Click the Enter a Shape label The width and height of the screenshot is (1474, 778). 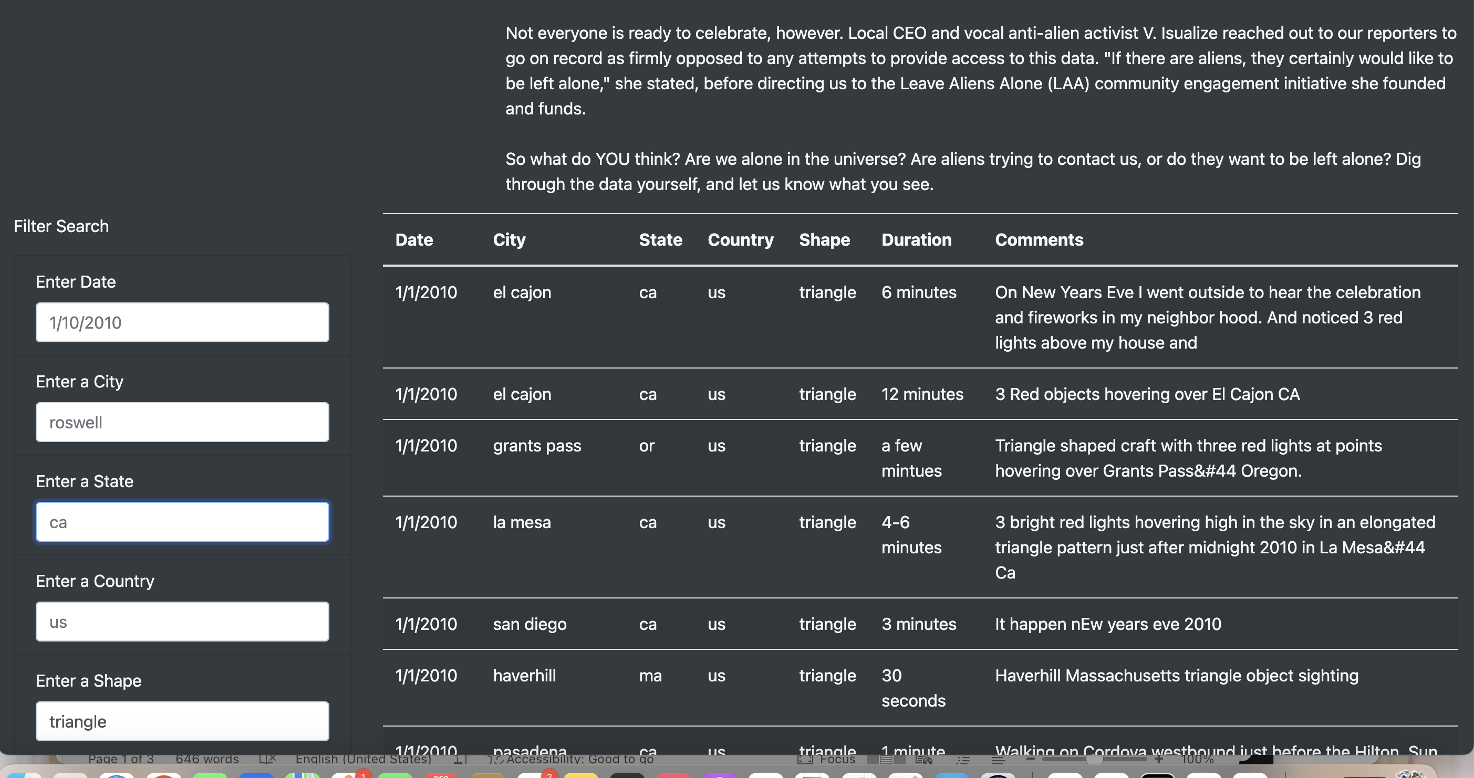(x=89, y=681)
